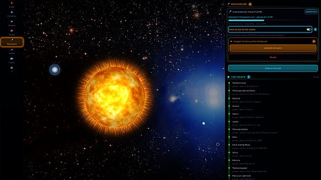Click the orange info icon on the Voyager row
This screenshot has height=180, width=321.
314,41
